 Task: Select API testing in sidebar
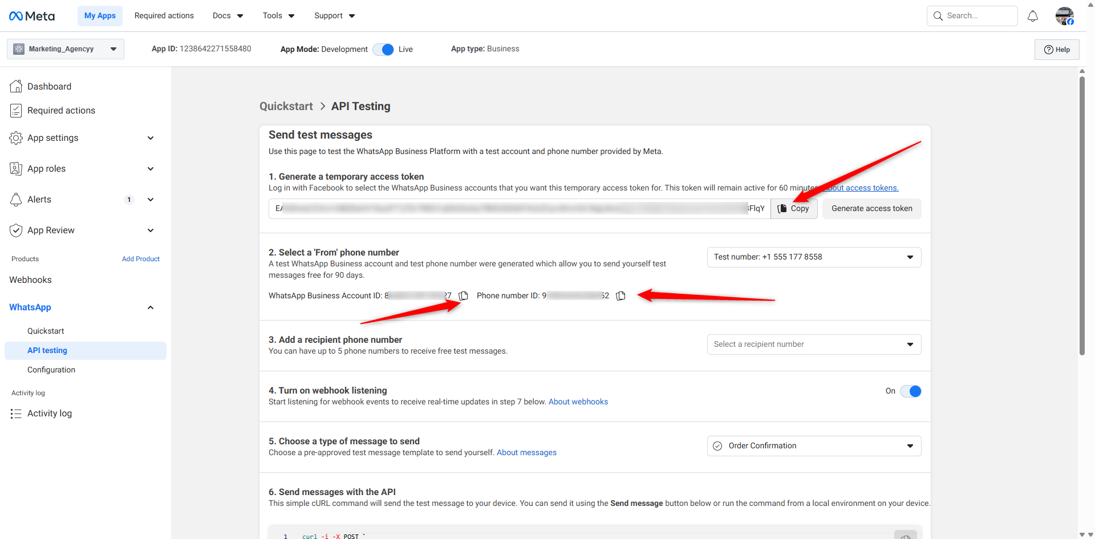click(86, 351)
